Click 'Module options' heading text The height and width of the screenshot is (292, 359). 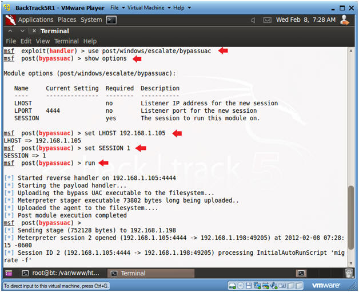tap(90, 73)
